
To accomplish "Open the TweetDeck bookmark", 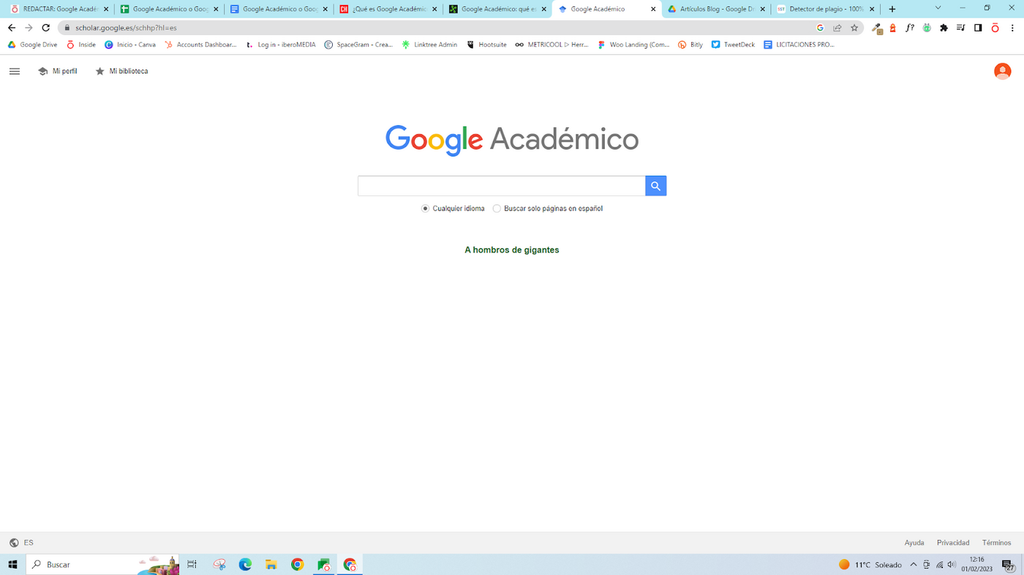I will click(x=733, y=45).
